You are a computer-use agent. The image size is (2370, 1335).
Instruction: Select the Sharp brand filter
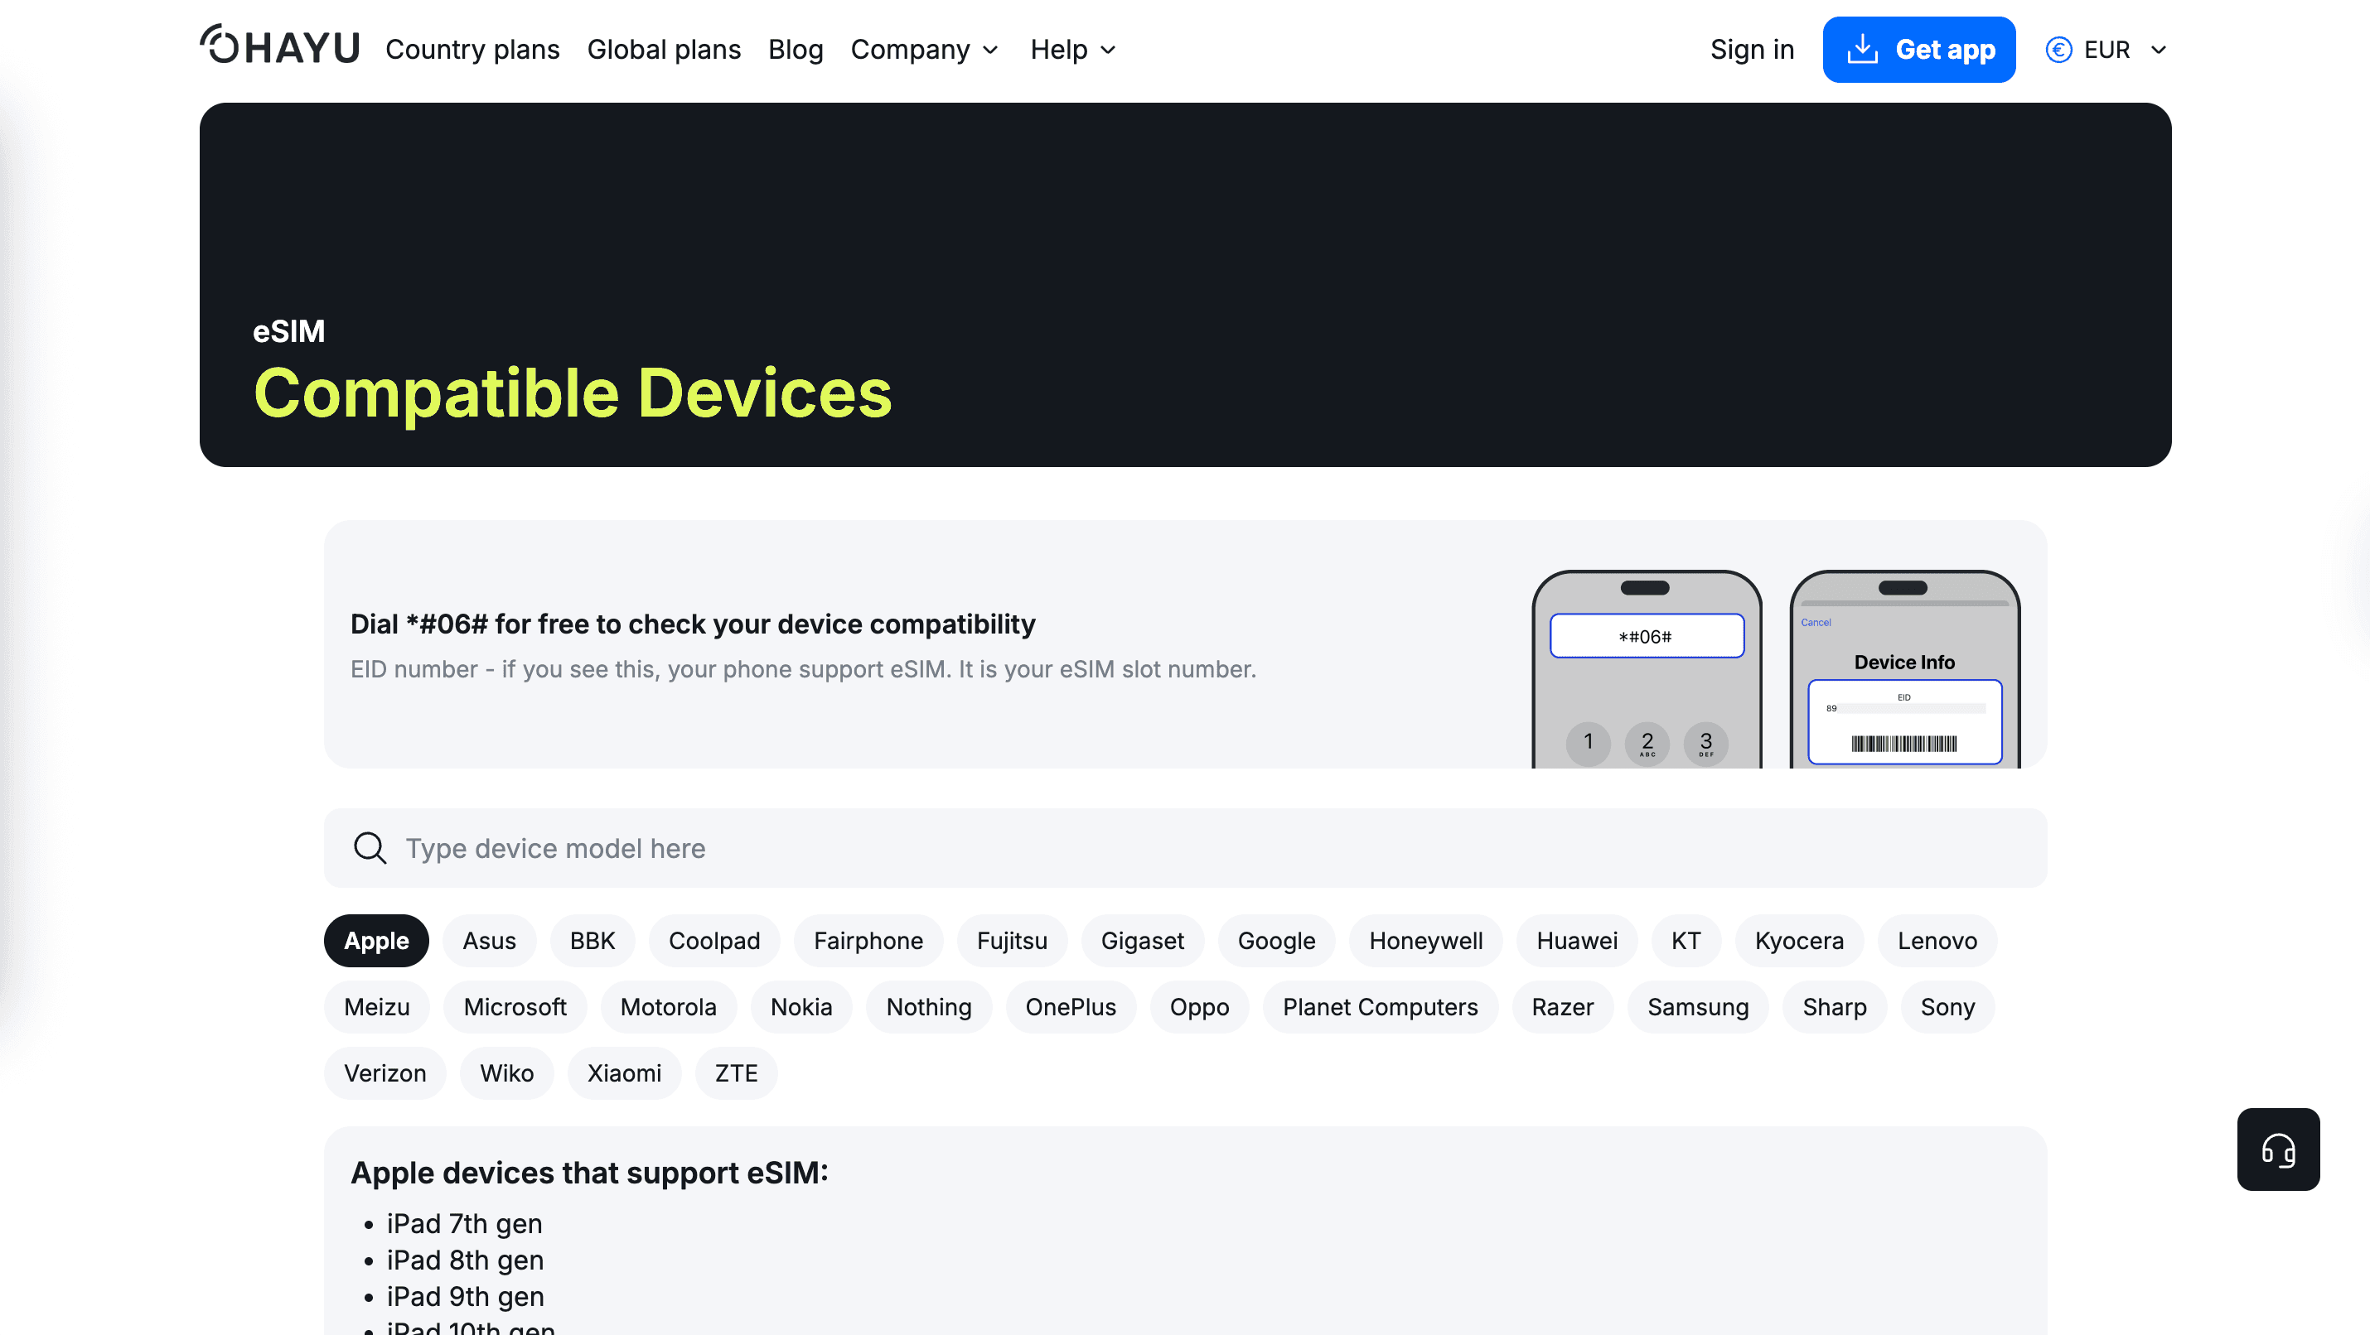click(1835, 1007)
